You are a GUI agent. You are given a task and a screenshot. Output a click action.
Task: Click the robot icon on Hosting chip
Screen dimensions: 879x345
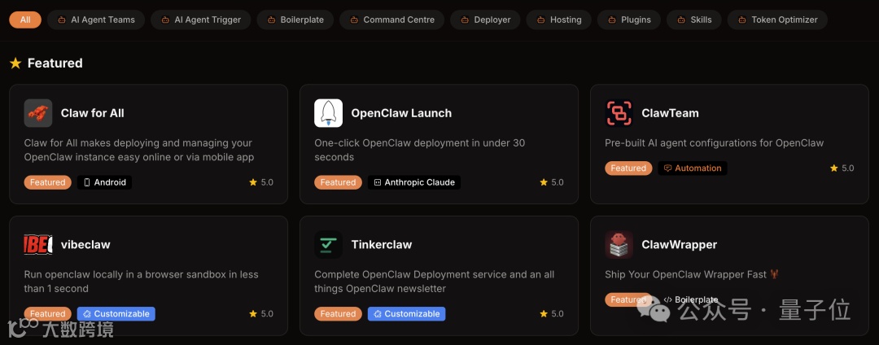pos(540,20)
